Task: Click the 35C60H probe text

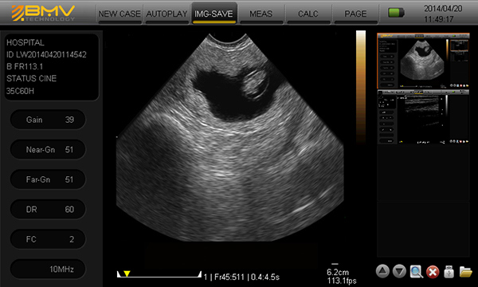Action: tap(20, 91)
